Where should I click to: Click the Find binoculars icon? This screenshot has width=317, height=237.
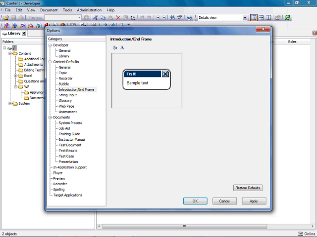pos(172,18)
